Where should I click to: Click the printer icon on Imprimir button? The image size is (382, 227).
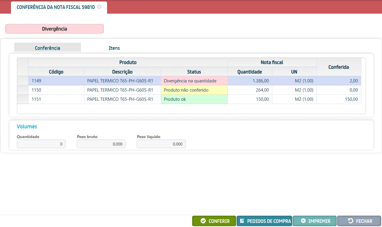click(303, 221)
